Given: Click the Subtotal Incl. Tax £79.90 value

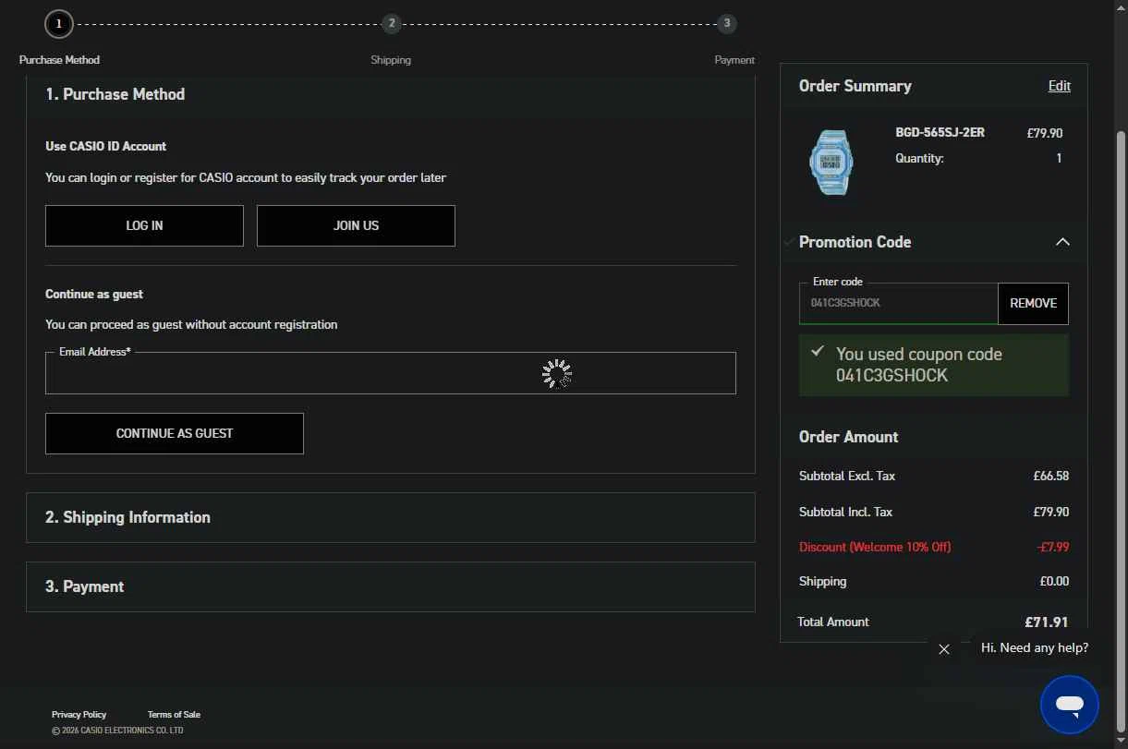Looking at the screenshot, I should 1051,512.
